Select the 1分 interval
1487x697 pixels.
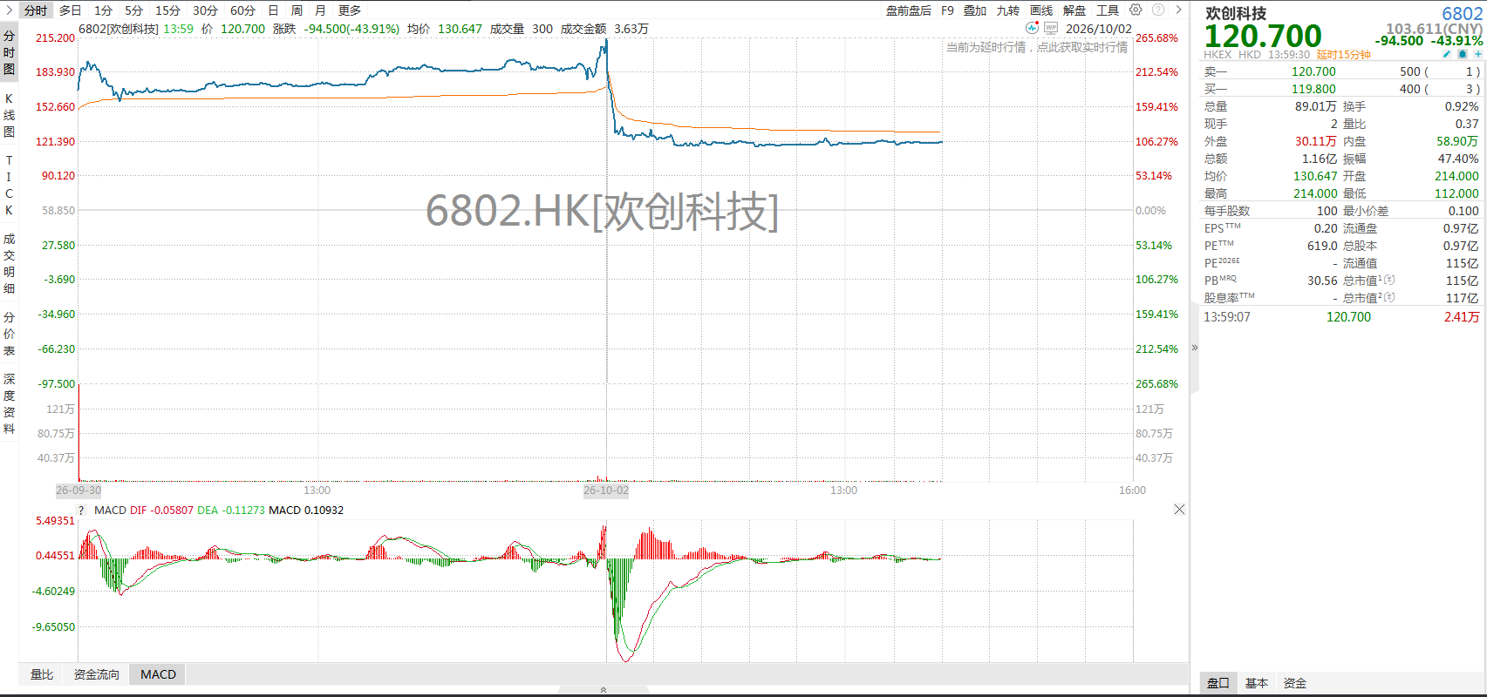point(104,10)
